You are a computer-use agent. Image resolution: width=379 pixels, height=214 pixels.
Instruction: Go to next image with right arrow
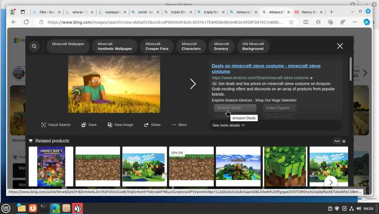(193, 84)
